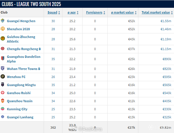Click the Chengdu Rongcheng B club badge
The height and width of the screenshot is (133, 174).
pos(3,49)
